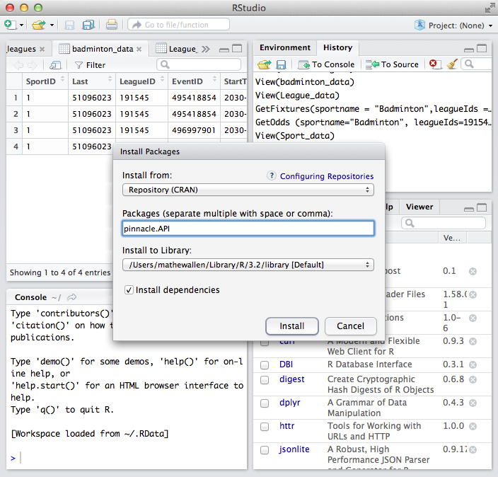This screenshot has width=498, height=477.
Task: Open the Repository (CRAN) dropdown
Action: [248, 190]
